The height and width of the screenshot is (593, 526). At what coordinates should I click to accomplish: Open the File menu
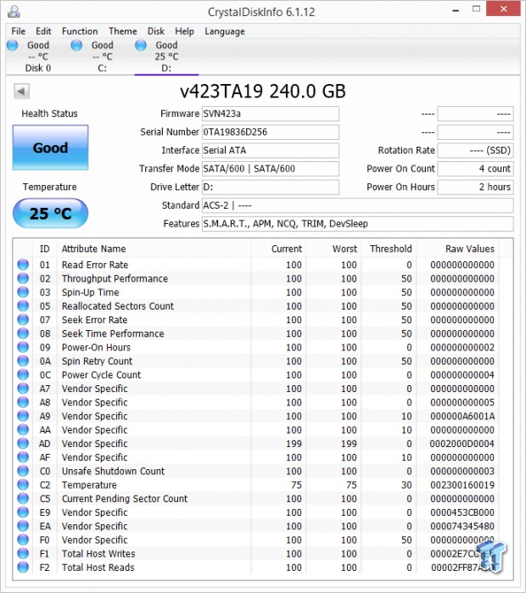[18, 31]
